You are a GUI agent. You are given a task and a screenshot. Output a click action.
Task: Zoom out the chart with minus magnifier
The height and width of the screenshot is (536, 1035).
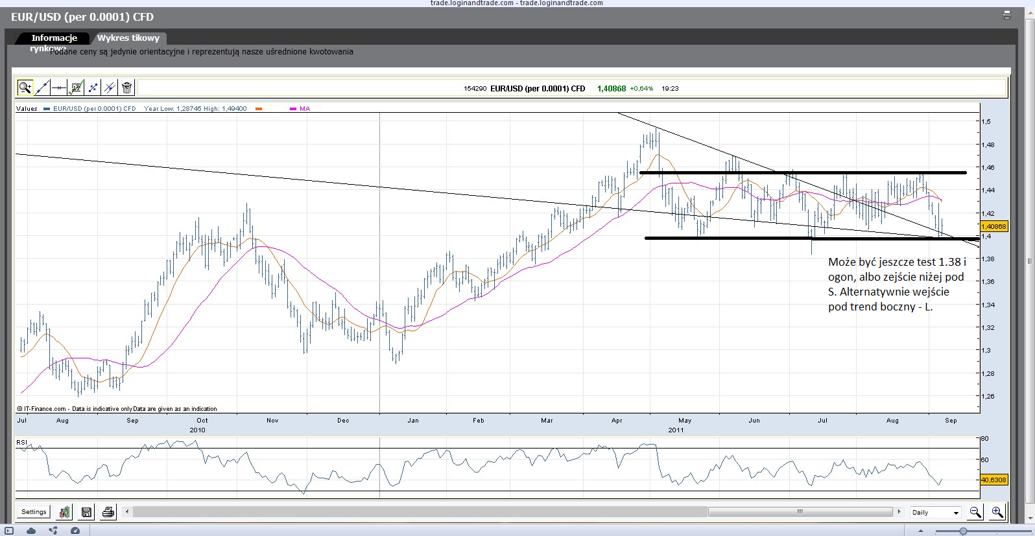(975, 513)
